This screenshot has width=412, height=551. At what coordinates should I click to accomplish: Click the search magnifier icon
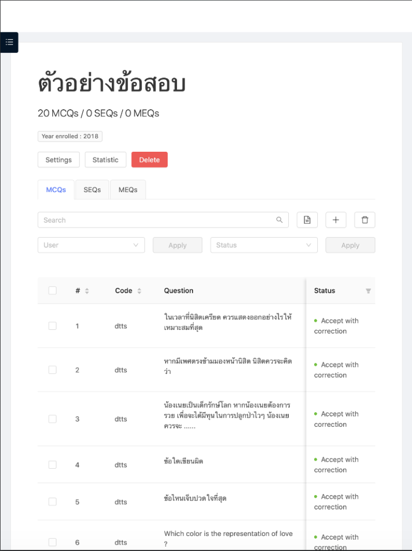280,220
